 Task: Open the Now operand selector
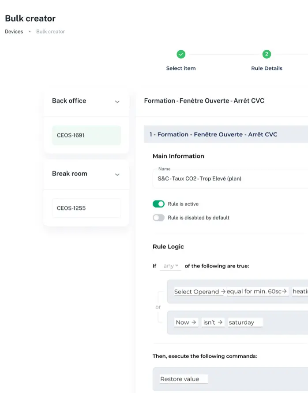pyautogui.click(x=186, y=323)
